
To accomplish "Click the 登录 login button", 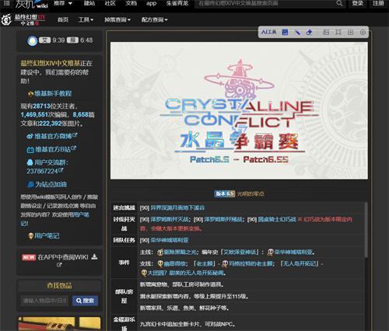I will pyautogui.click(x=358, y=3).
